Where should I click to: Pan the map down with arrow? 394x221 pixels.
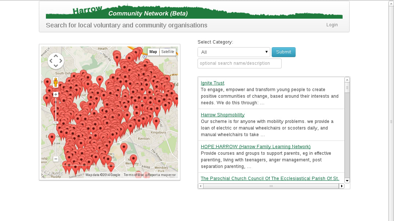tap(56, 65)
